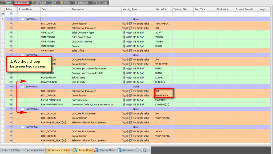Click the filter row funnel icon
This screenshot has height=154, width=273.
coord(3,14)
